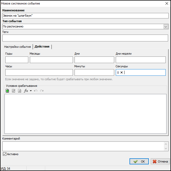Viewport: 171px width, 171px height.
Task: Toggle the Активно checkbox
Action: 4,154
